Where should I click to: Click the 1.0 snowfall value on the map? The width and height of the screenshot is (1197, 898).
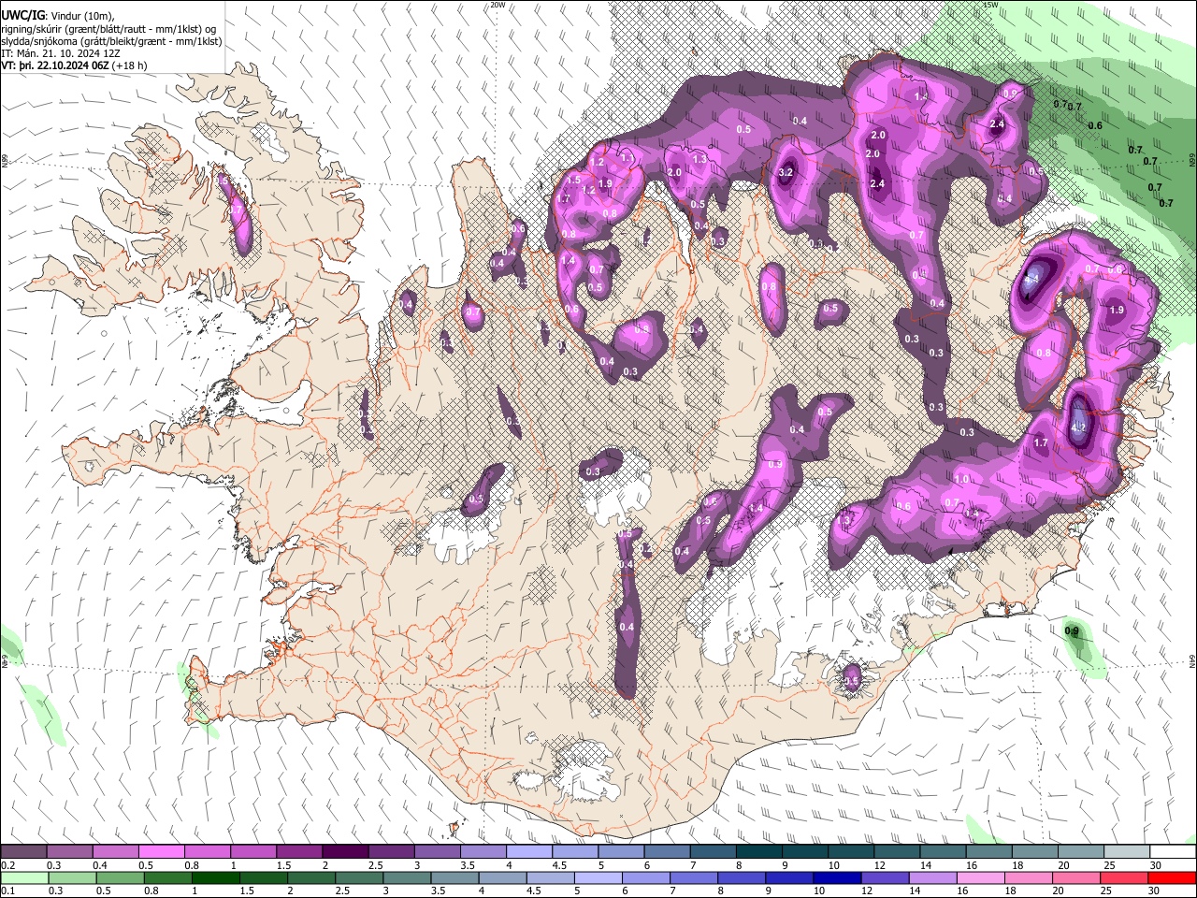coord(961,479)
